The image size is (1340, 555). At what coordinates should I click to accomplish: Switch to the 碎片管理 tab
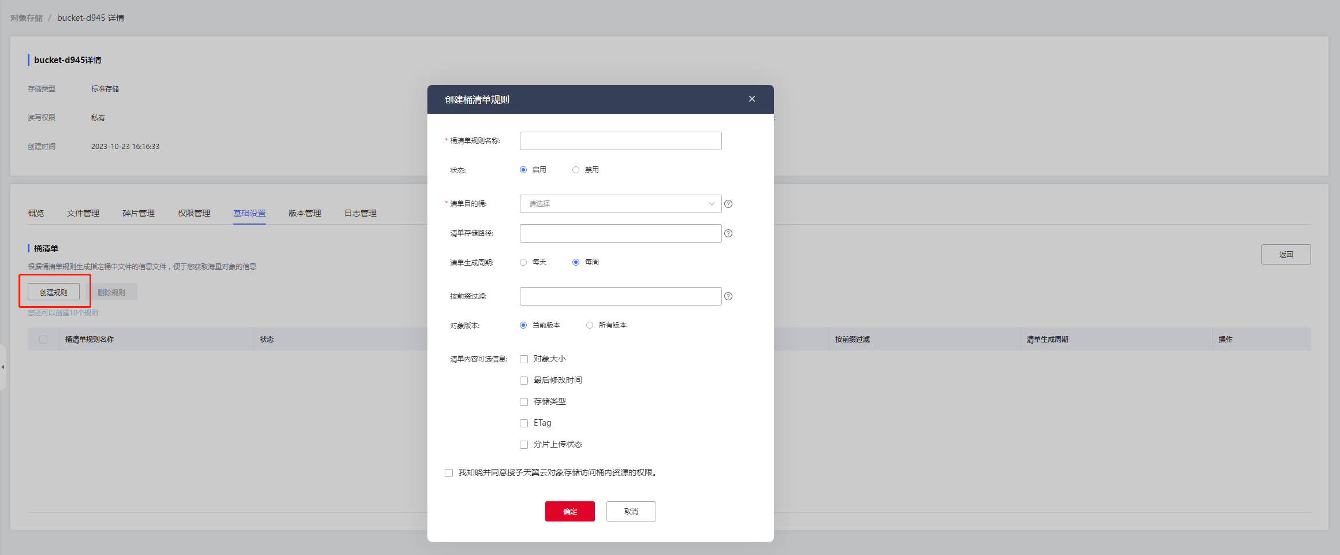pos(139,213)
